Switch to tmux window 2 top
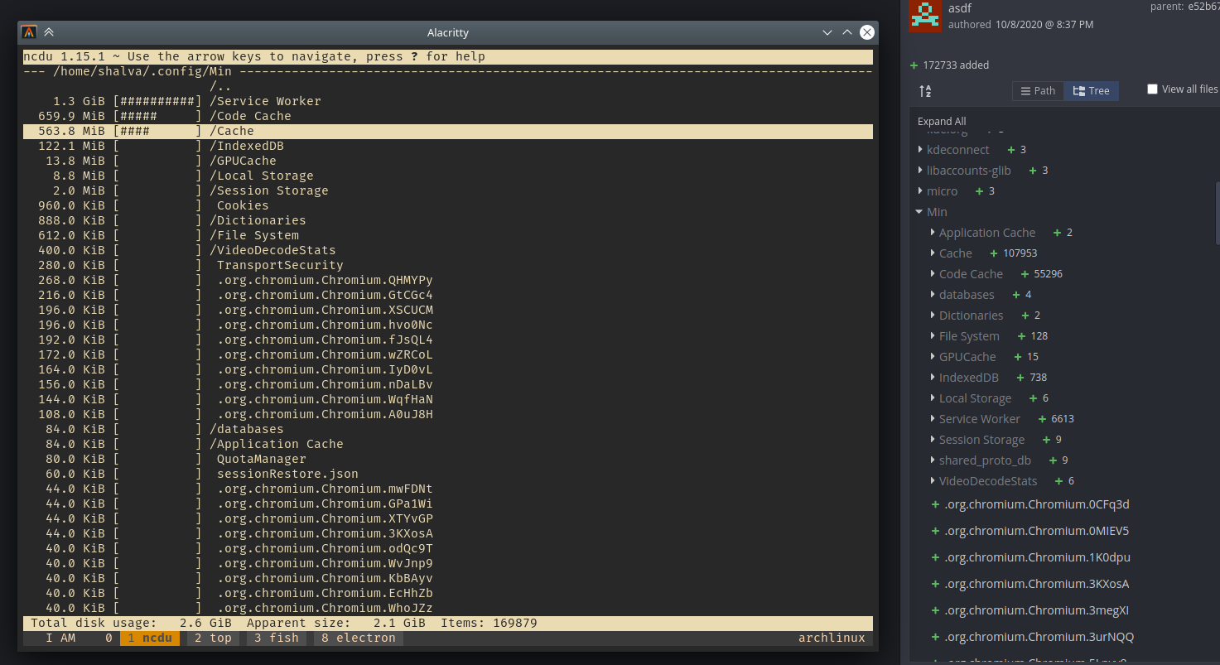1220x665 pixels. click(212, 638)
